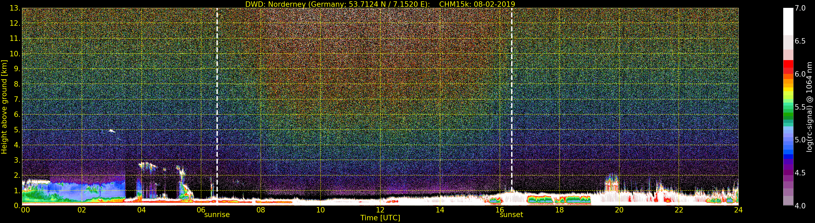Click the time axis tick label 14
The image size is (815, 223).
[440, 210]
